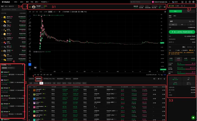Select the forecast and position tool
Image resolution: width=197 pixels, height=121 pixels.
[30, 29]
